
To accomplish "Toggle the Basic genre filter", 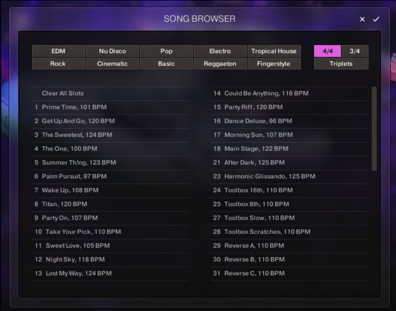I will 167,64.
